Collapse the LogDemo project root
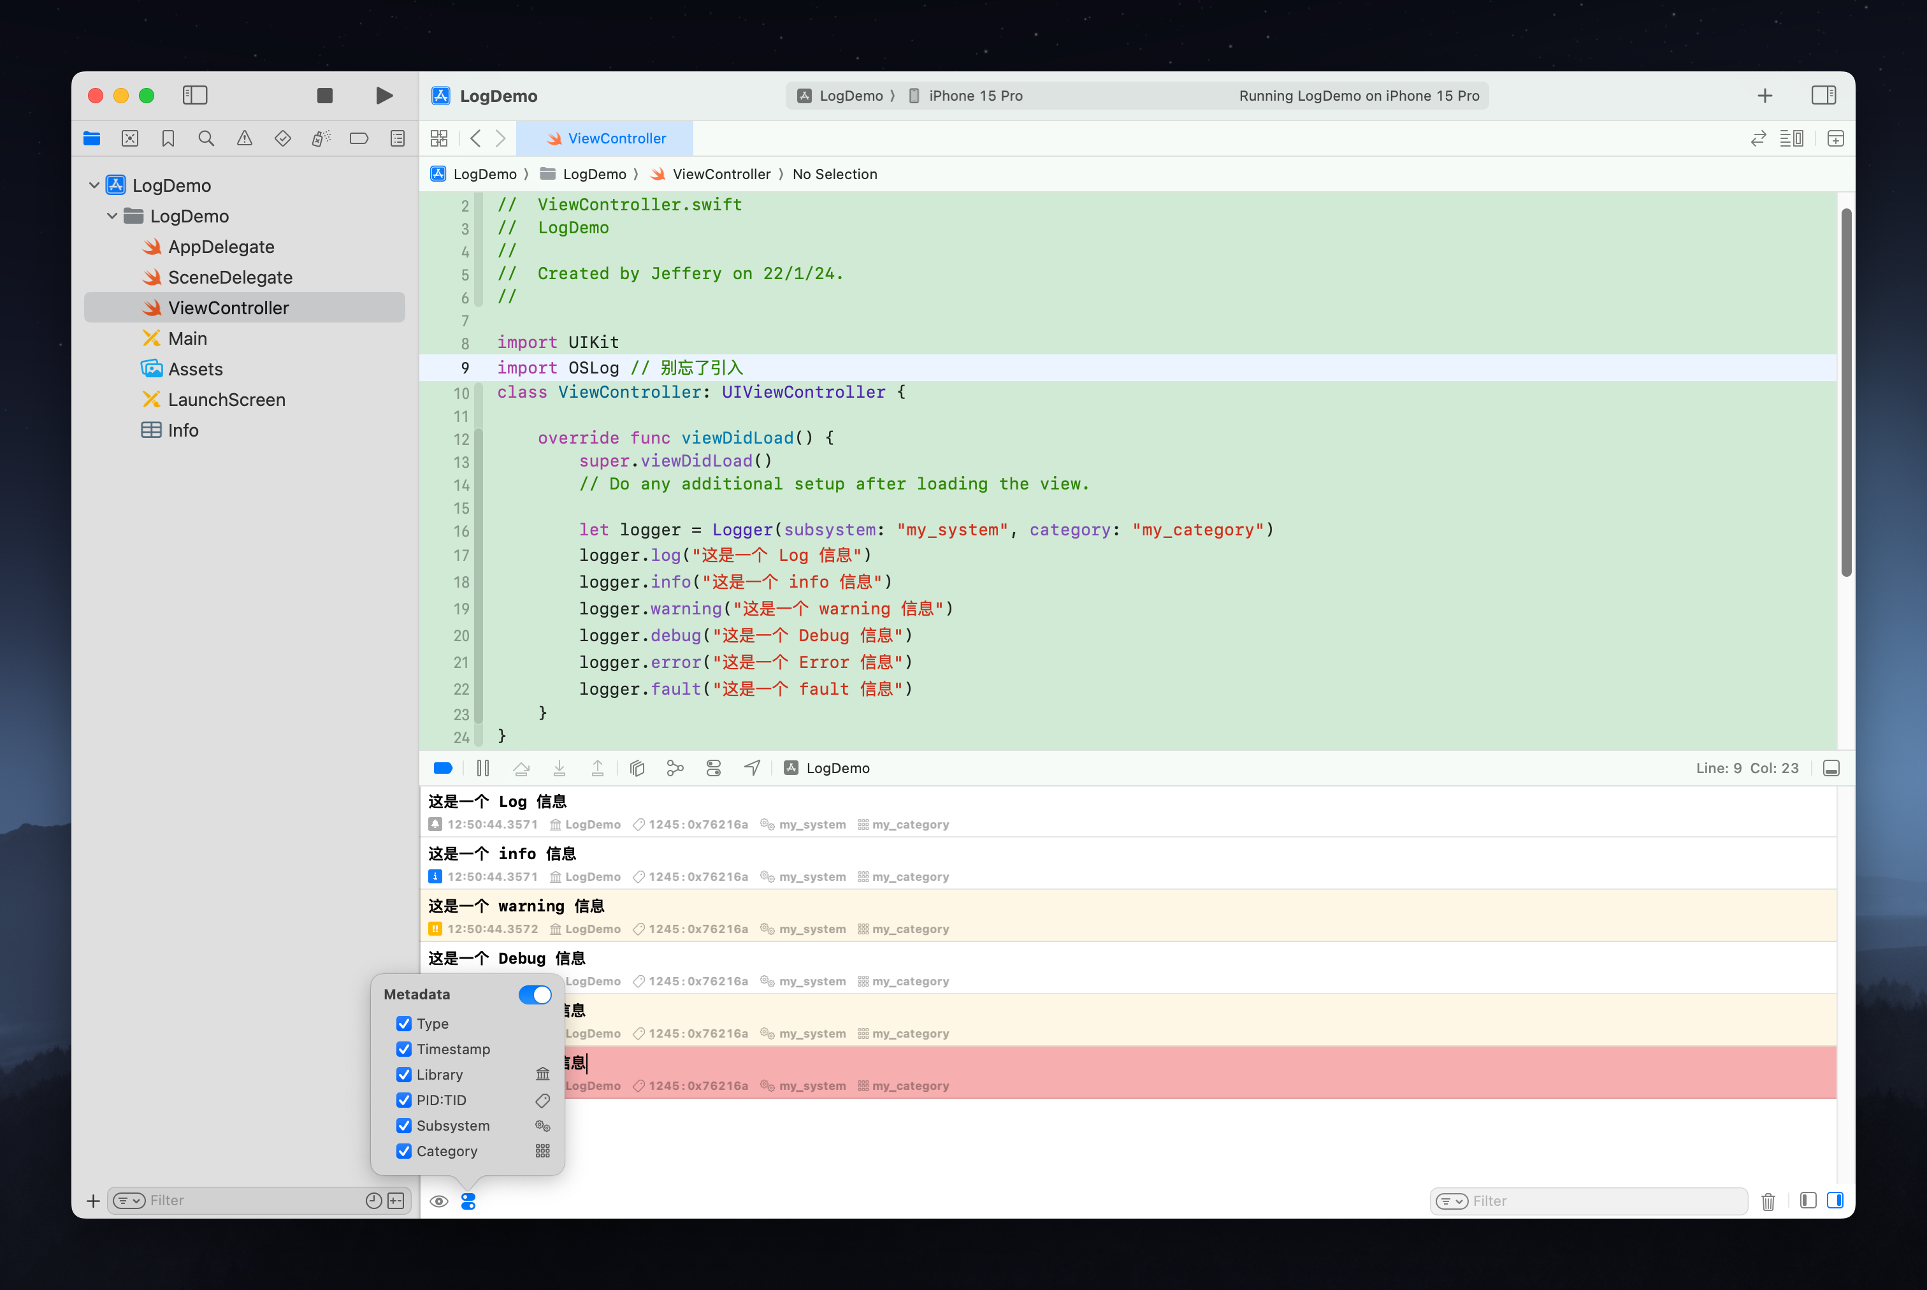Viewport: 1927px width, 1290px height. 94,185
